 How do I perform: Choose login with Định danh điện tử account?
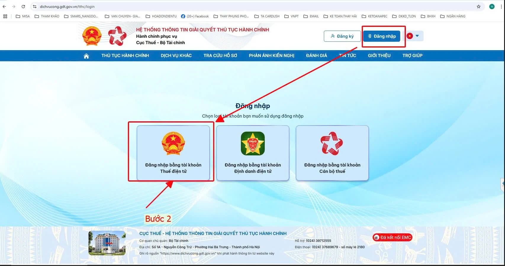pos(253,153)
